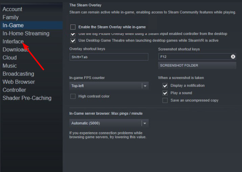Go to the Downloads settings section

[x=15, y=50]
